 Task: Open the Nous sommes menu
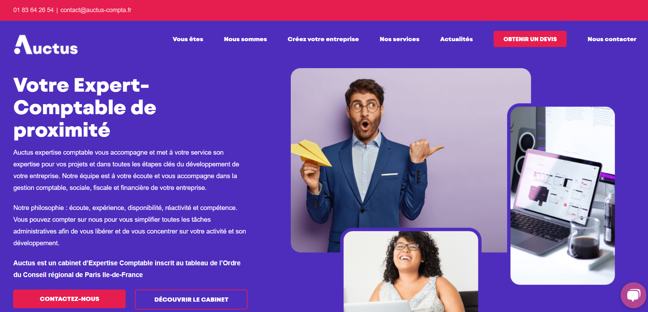pos(245,39)
